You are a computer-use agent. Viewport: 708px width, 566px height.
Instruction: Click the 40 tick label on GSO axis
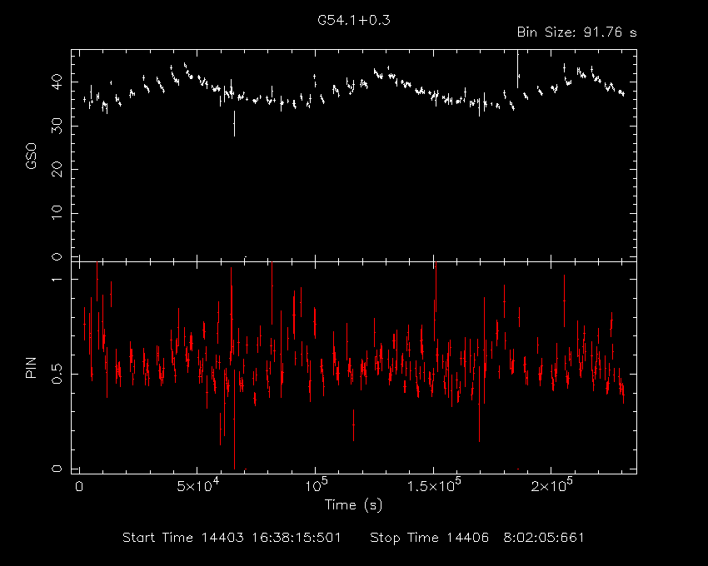[57, 82]
